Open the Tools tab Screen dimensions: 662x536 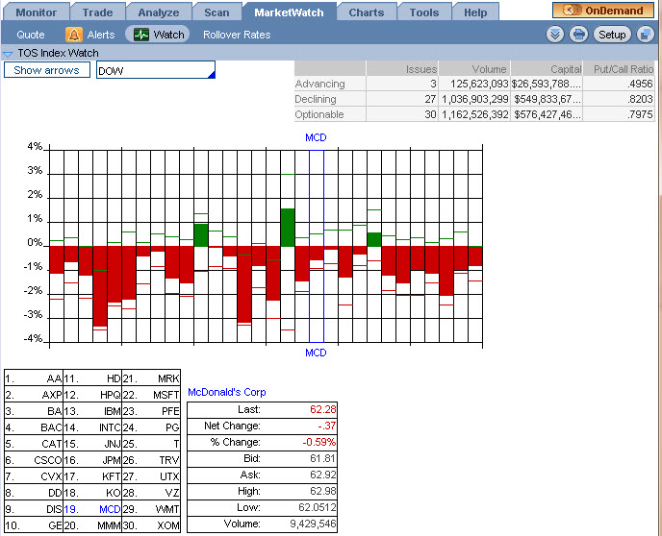(424, 12)
